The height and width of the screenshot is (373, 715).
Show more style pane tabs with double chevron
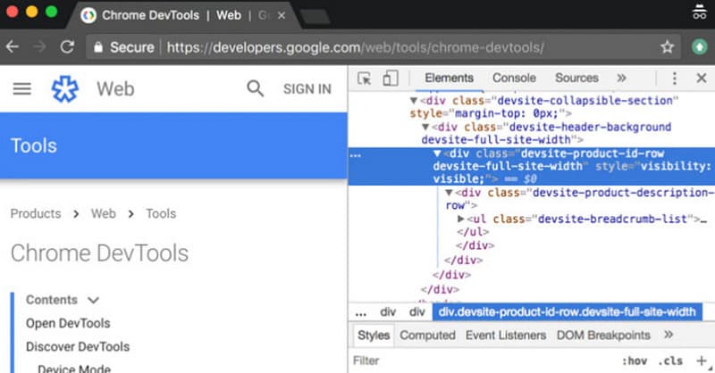coord(669,335)
